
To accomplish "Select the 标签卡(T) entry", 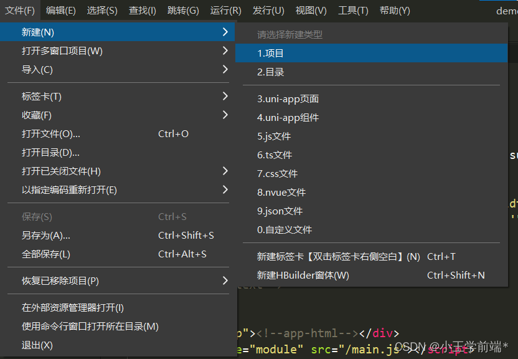I will coord(117,97).
